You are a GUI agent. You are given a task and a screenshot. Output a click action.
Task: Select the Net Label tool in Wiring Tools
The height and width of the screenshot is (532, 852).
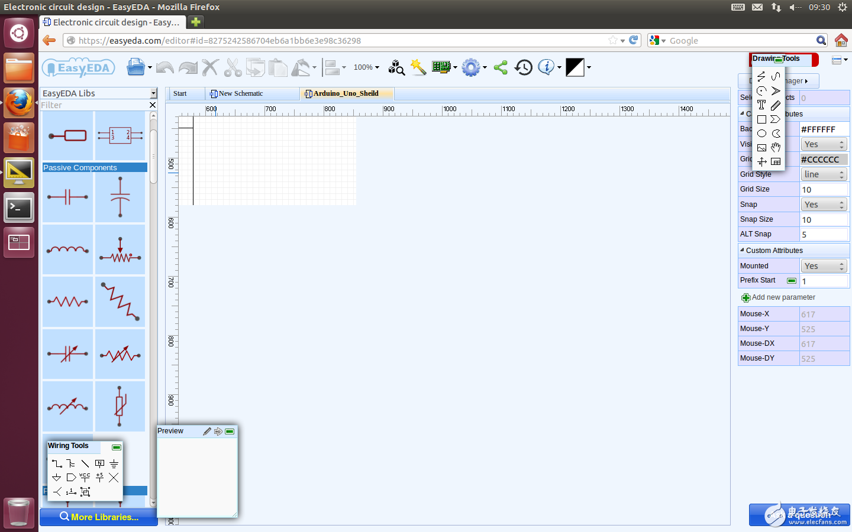(99, 463)
